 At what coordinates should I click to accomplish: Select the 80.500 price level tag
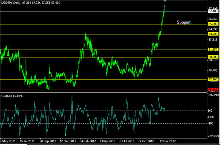(x=213, y=57)
